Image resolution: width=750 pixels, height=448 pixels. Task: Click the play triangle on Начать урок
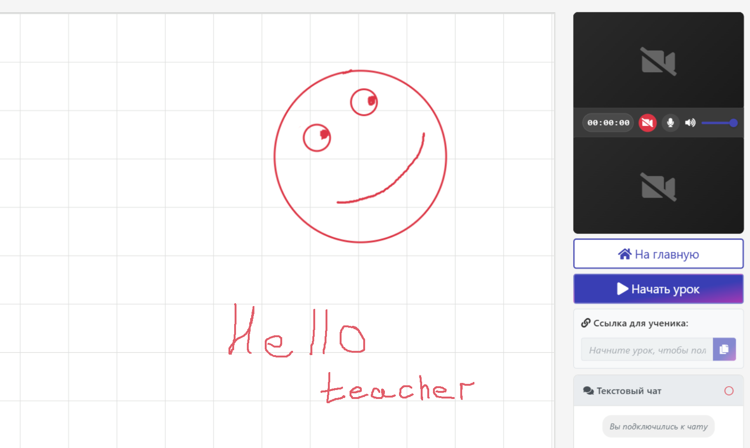coord(622,289)
